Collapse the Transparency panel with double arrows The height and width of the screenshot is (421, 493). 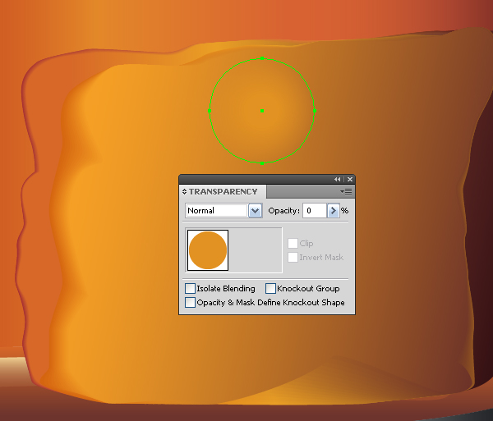click(x=337, y=179)
